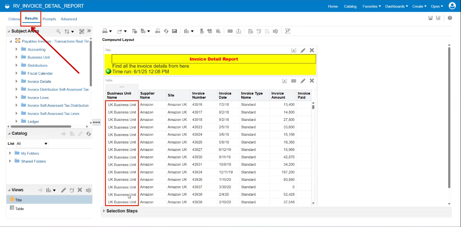Open the Dashboards menu
This screenshot has height=227, width=461.
pyautogui.click(x=396, y=6)
